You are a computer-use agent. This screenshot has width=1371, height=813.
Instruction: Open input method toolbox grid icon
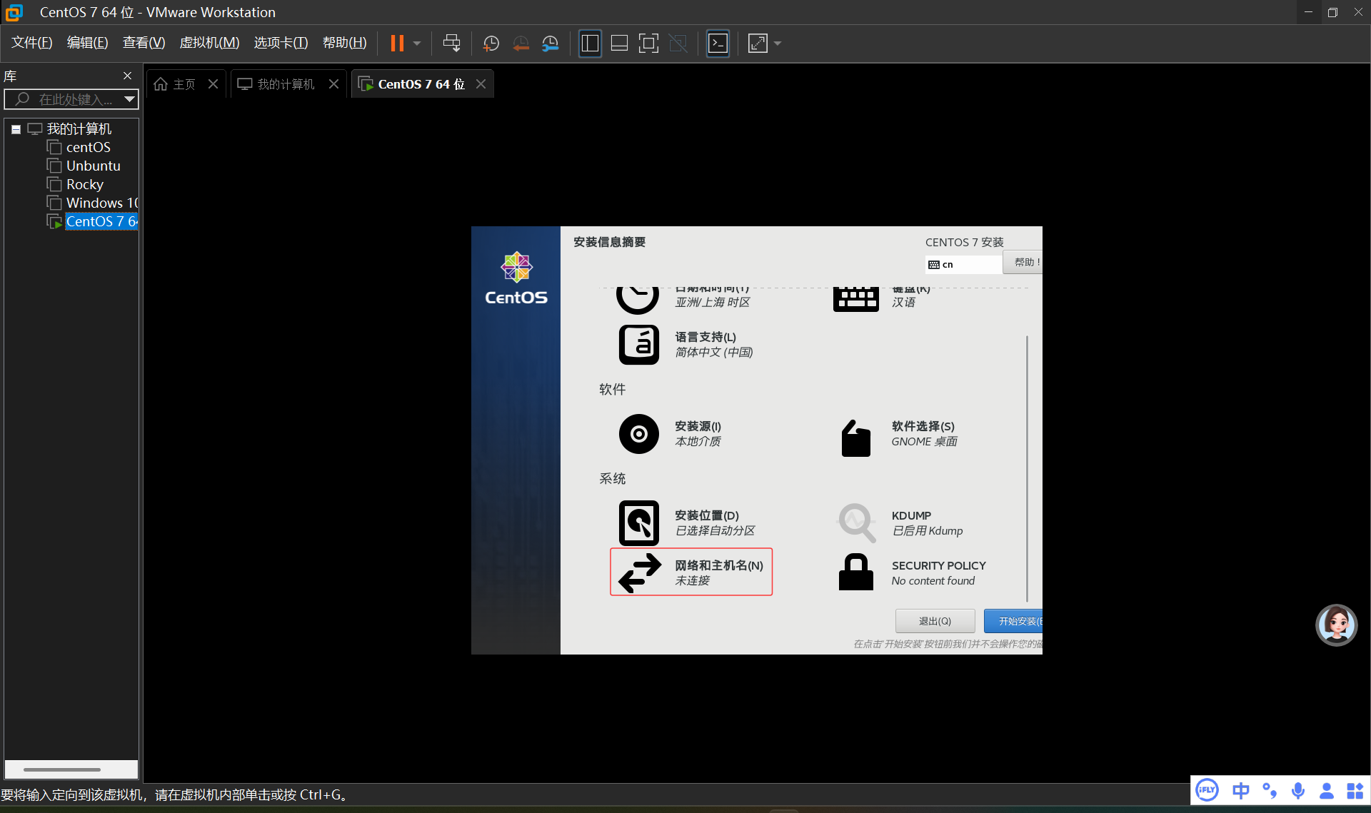pos(1355,790)
